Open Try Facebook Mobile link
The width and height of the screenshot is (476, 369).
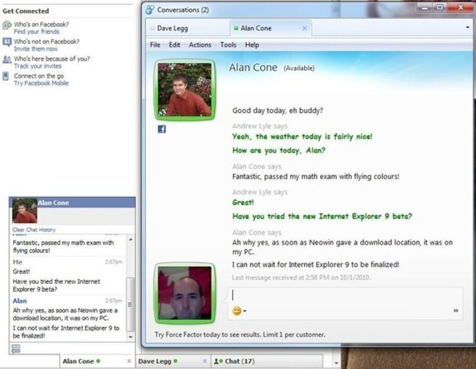[41, 83]
